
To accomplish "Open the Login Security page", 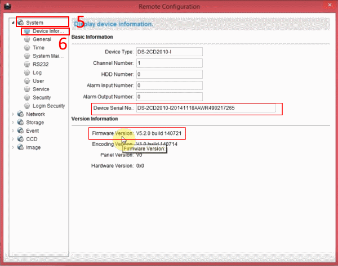I will (48, 106).
